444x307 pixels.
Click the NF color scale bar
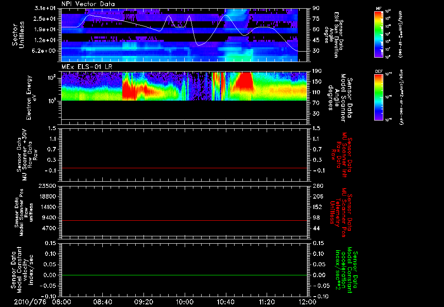pyautogui.click(x=379, y=34)
